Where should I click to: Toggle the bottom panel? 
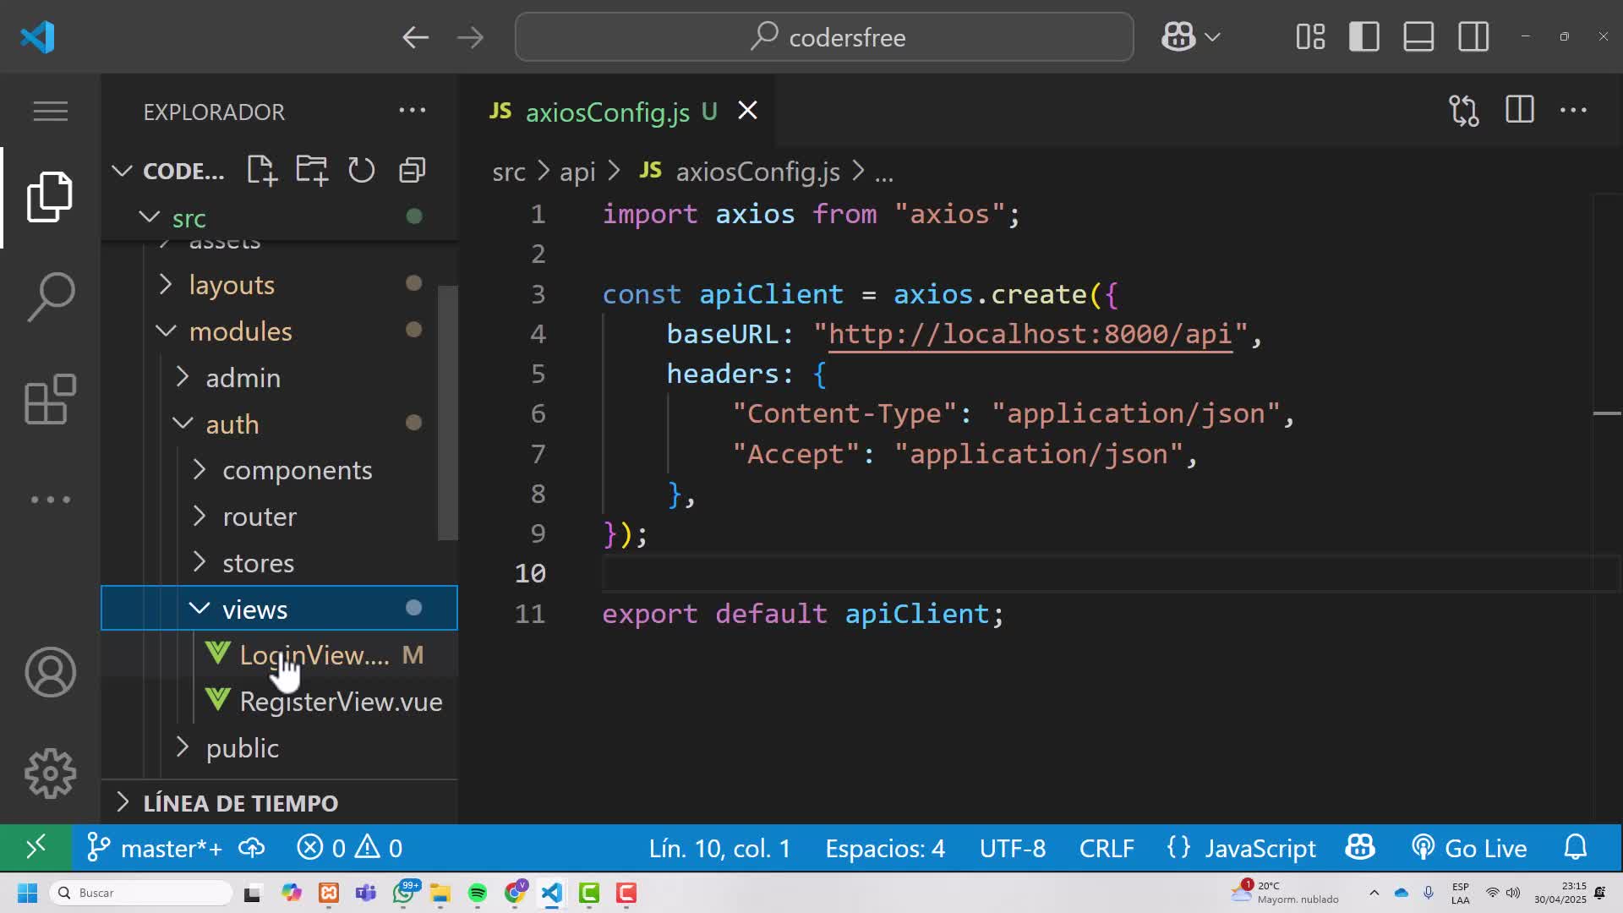tap(1418, 37)
